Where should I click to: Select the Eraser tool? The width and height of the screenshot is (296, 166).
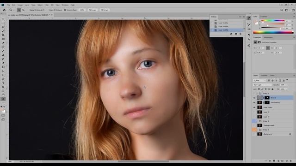3,63
